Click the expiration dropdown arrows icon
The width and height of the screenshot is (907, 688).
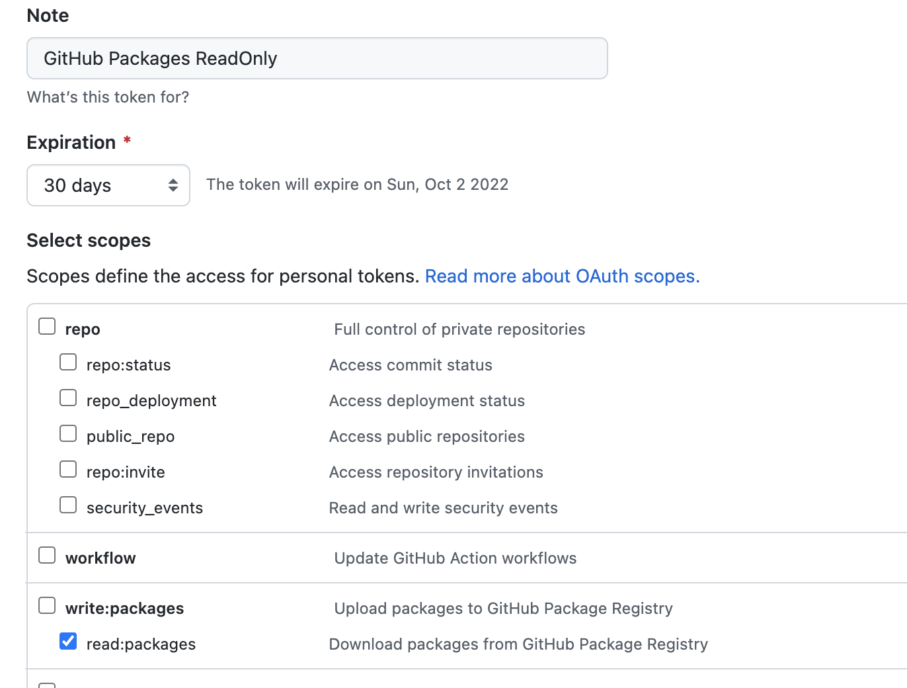coord(173,185)
